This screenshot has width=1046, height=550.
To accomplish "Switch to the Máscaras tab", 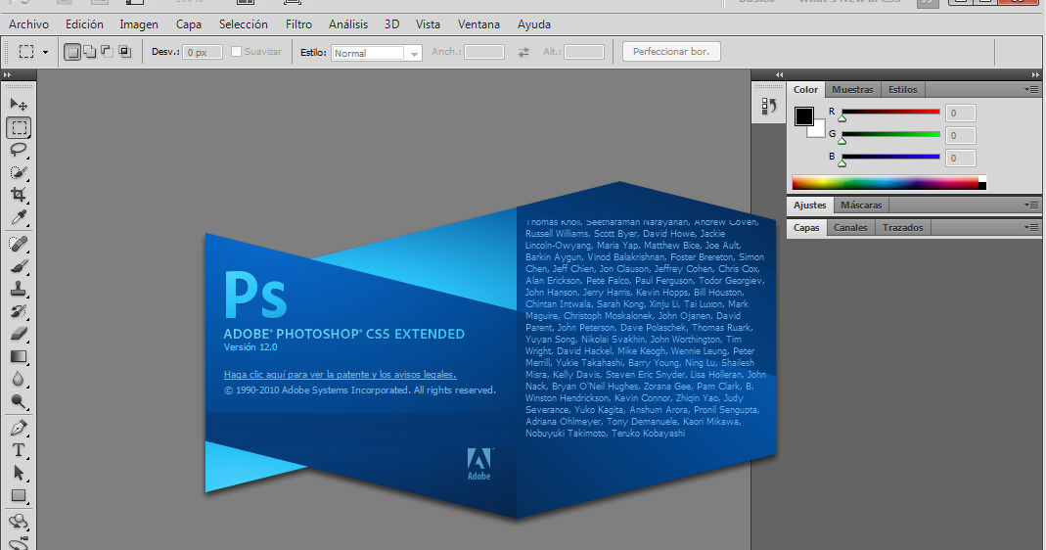I will point(861,205).
